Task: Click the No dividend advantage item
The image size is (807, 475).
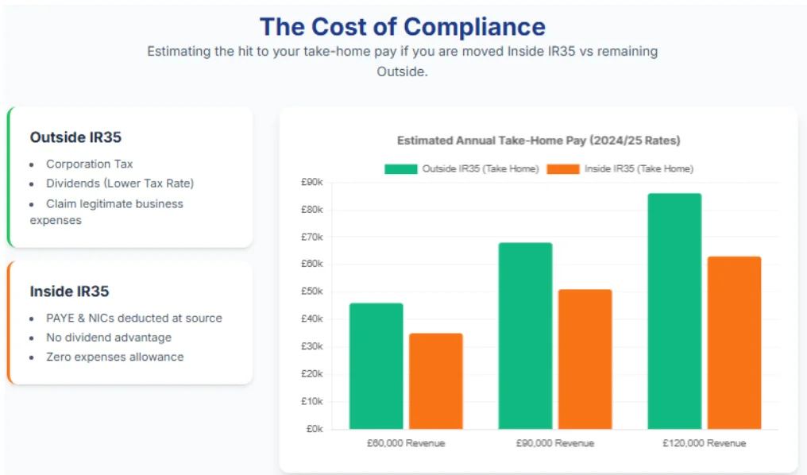Action: (108, 338)
